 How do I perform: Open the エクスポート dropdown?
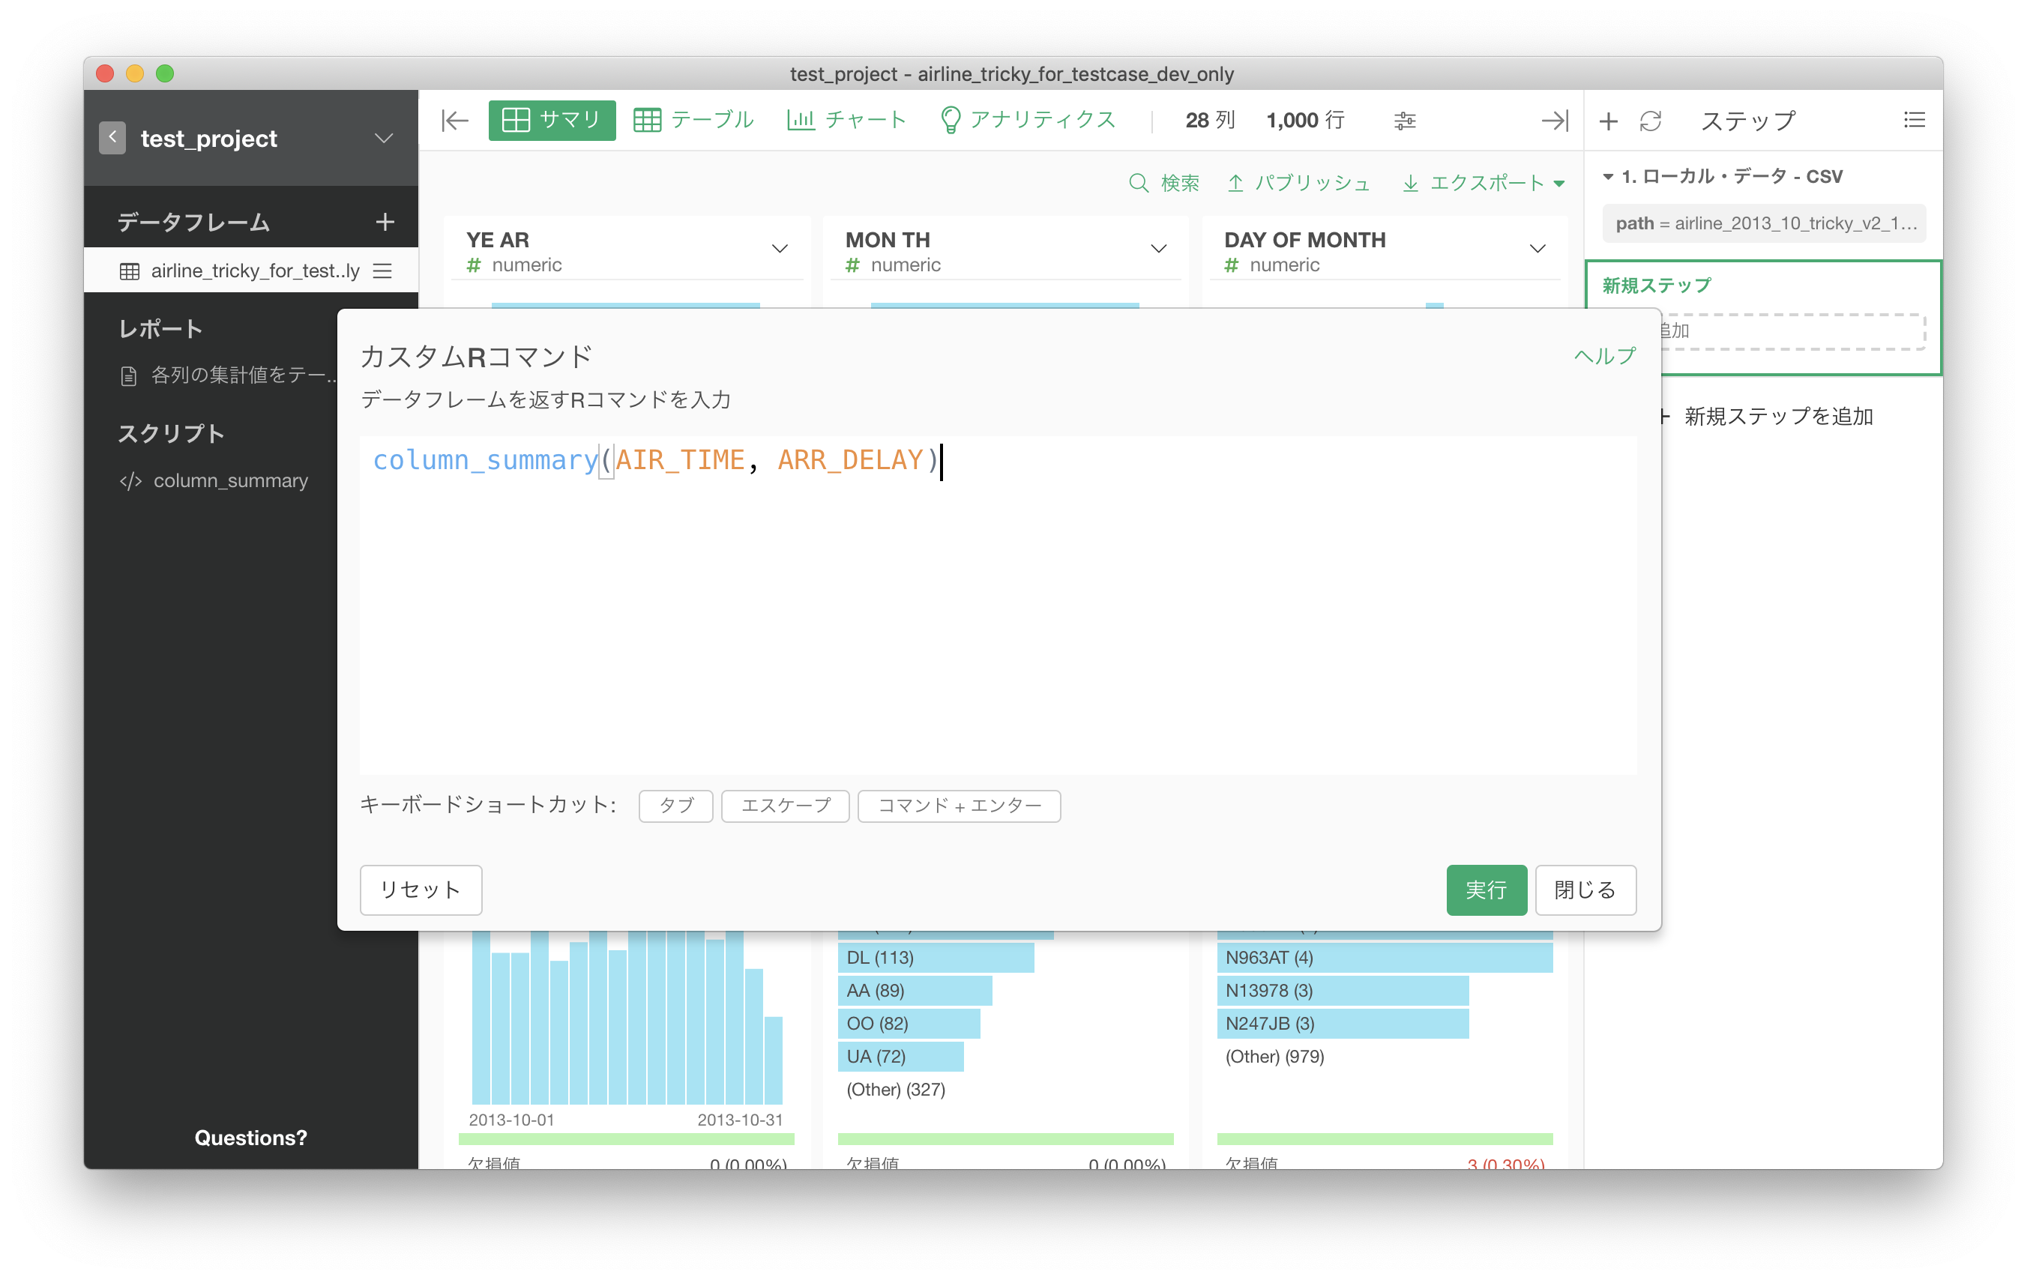pos(1484,183)
